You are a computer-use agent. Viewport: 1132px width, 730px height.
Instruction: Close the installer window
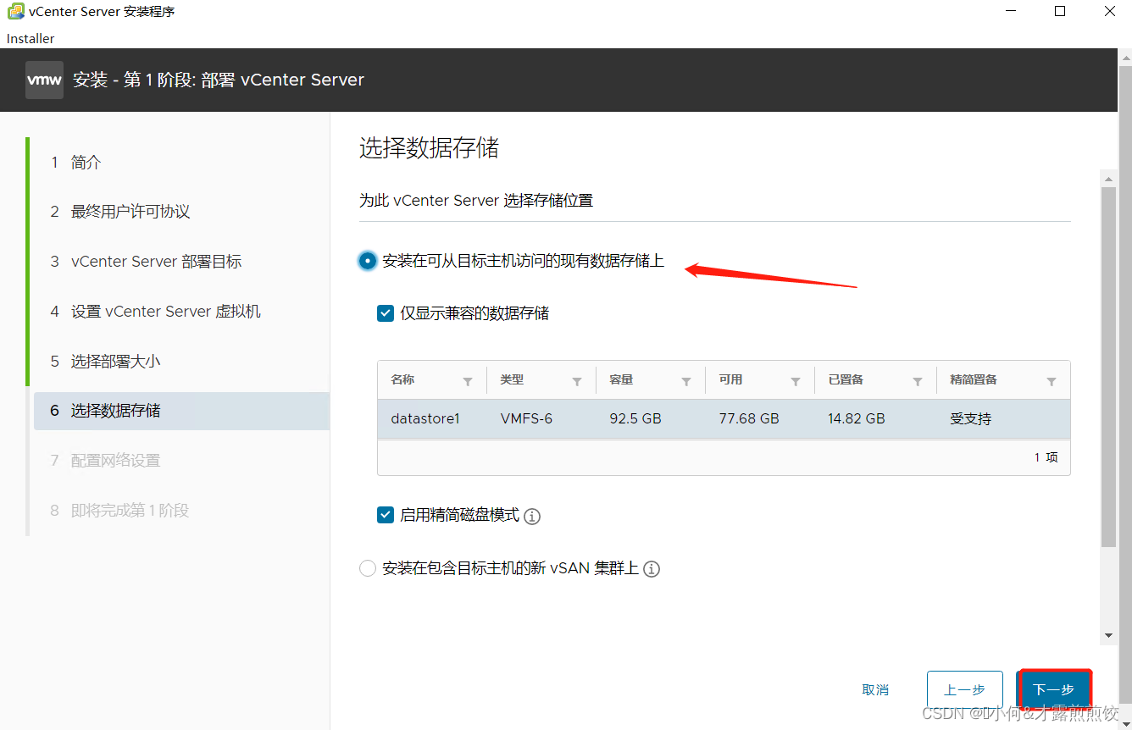[1110, 12]
